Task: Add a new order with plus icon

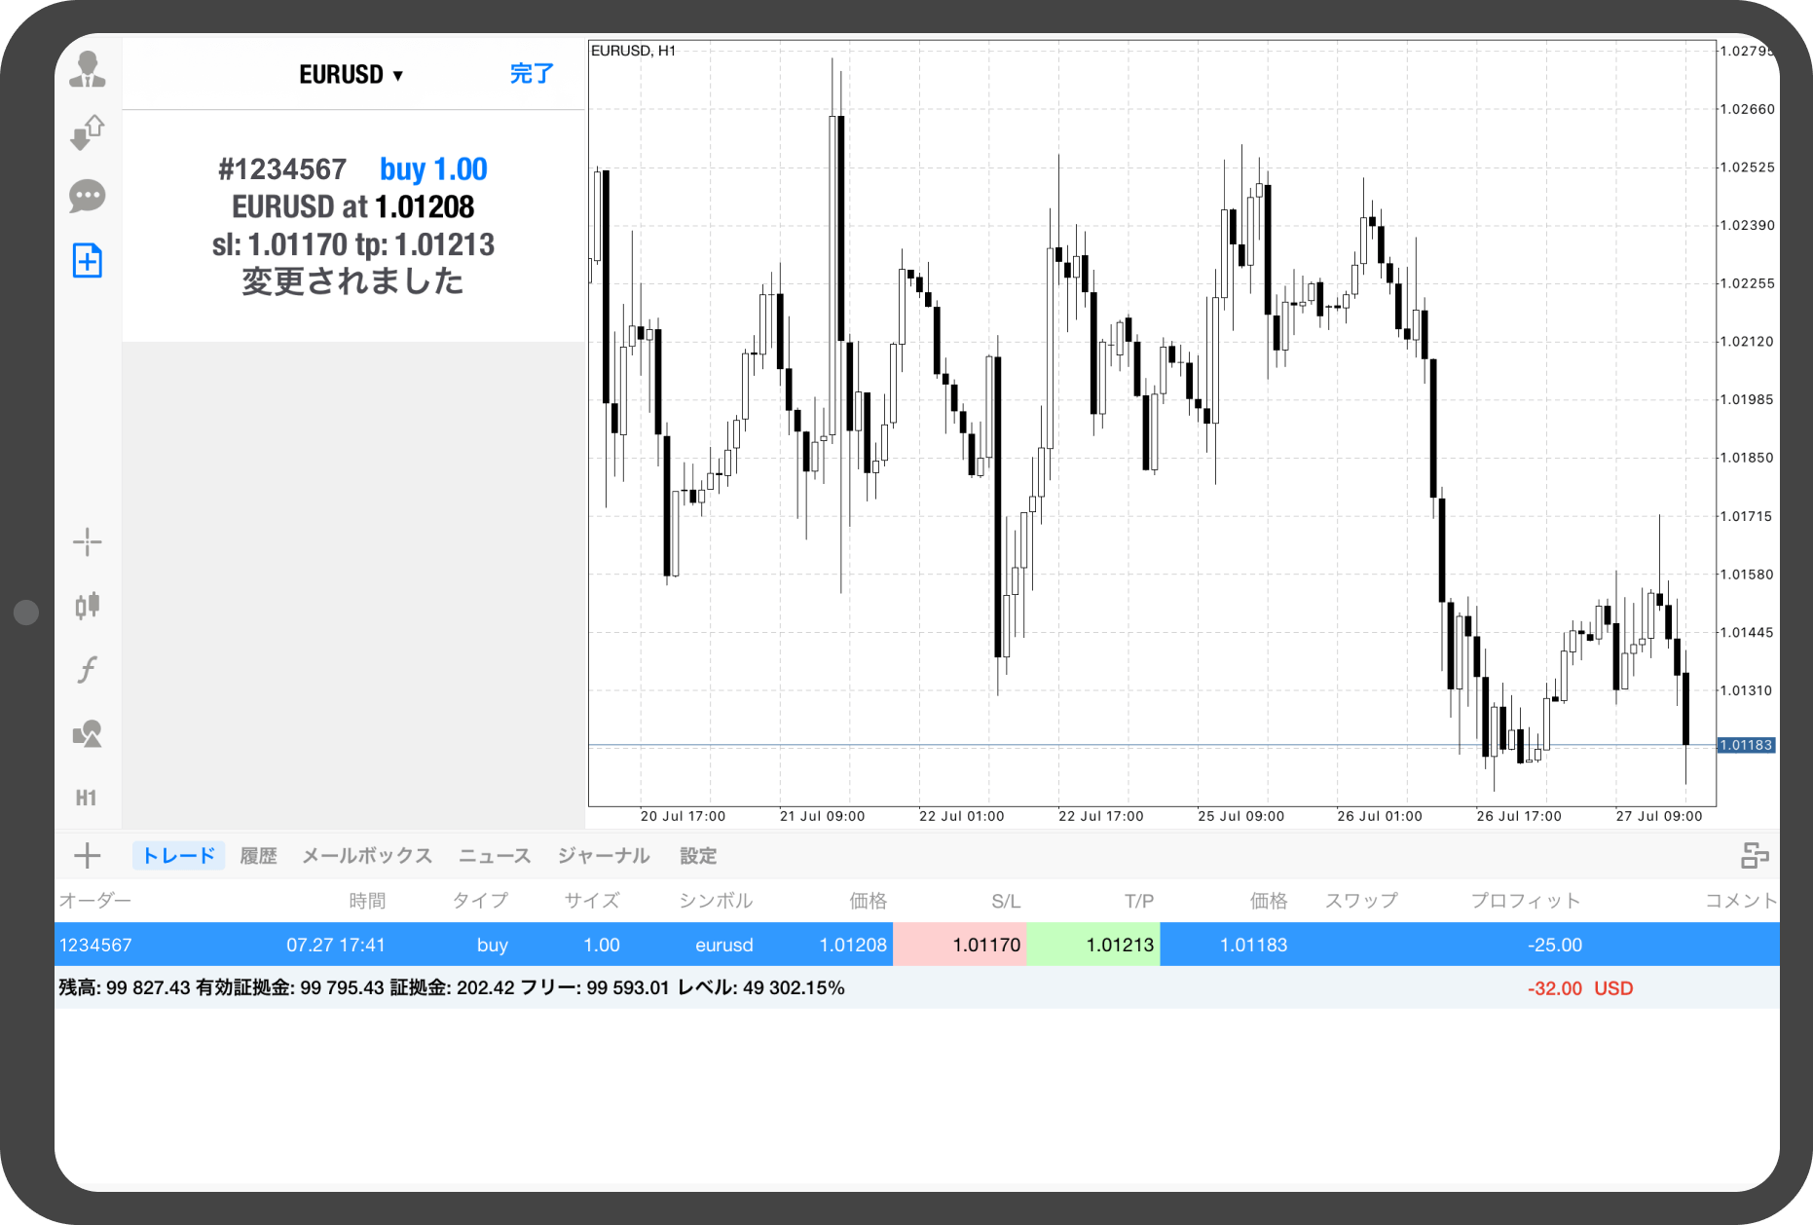Action: (x=88, y=856)
